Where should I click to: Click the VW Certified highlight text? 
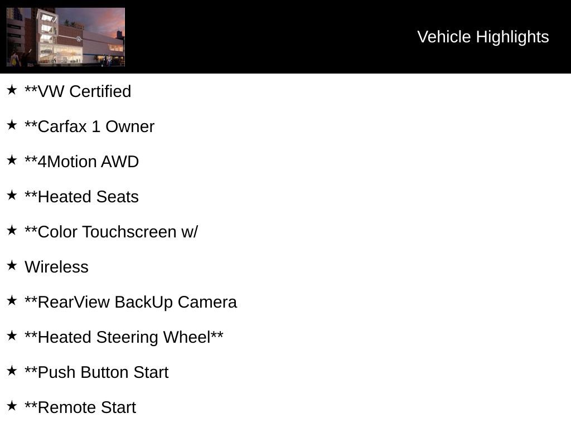[78, 91]
